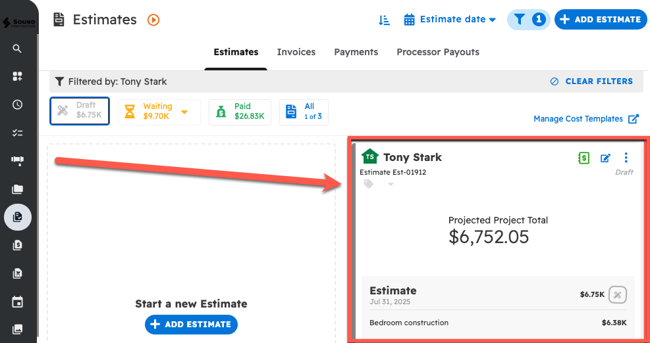Toggle the filter button with badge 1

point(528,20)
